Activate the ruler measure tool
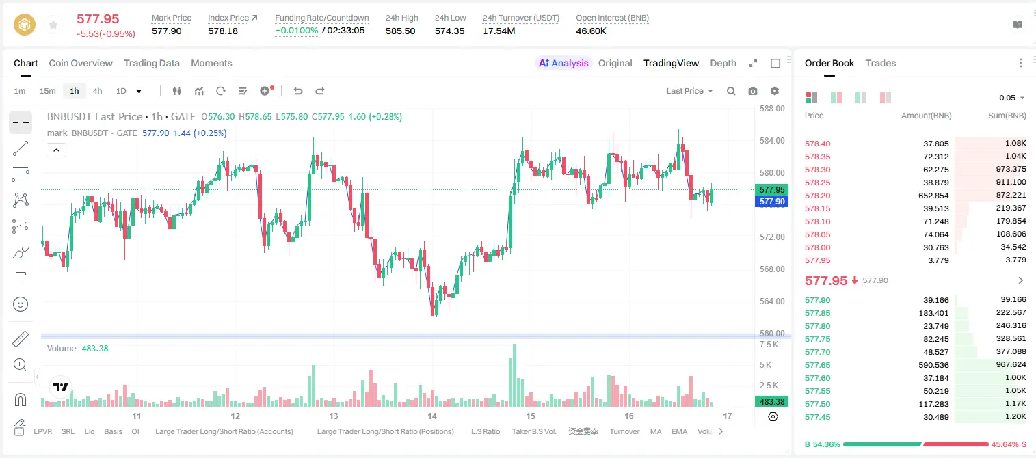This screenshot has height=458, width=1036. click(x=21, y=339)
